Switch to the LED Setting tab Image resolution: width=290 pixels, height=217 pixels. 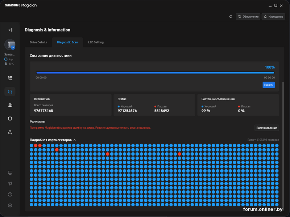point(96,42)
